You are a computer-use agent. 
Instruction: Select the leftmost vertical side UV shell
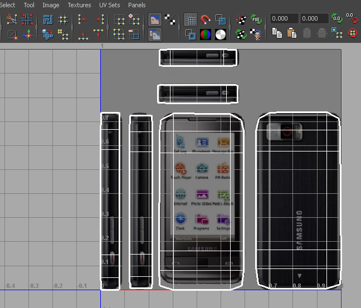(110, 201)
